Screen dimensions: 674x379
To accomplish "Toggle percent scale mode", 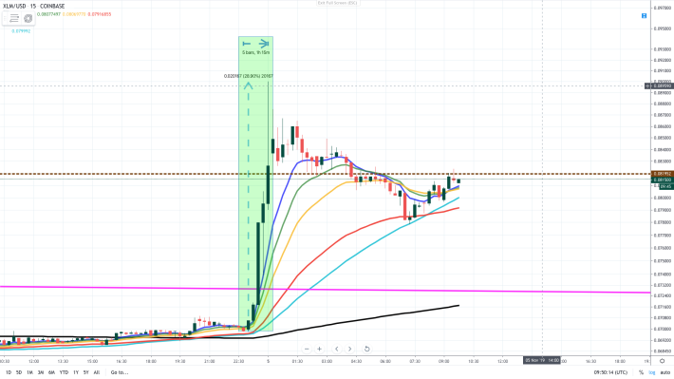I will coord(641,372).
